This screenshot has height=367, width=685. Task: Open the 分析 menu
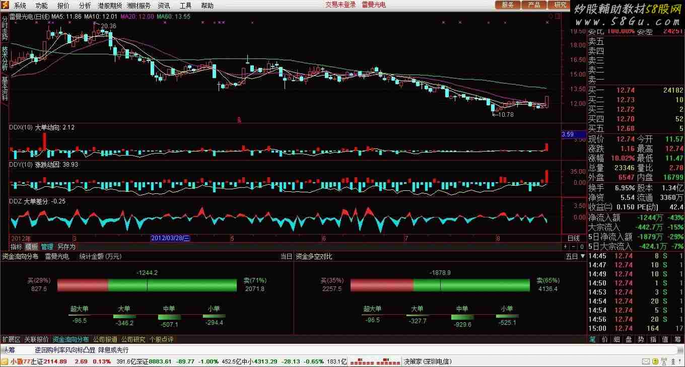[x=85, y=6]
